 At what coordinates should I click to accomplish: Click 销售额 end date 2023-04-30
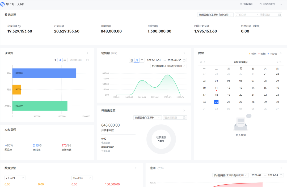click(174, 60)
